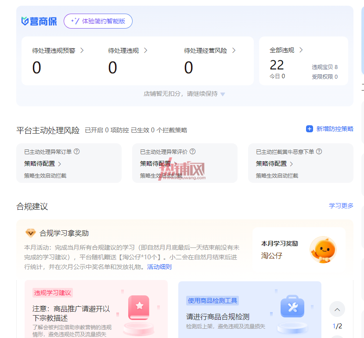This screenshot has width=364, height=338.
Task: Click the blue plus icon for 新增防控策略
Action: pyautogui.click(x=310, y=129)
